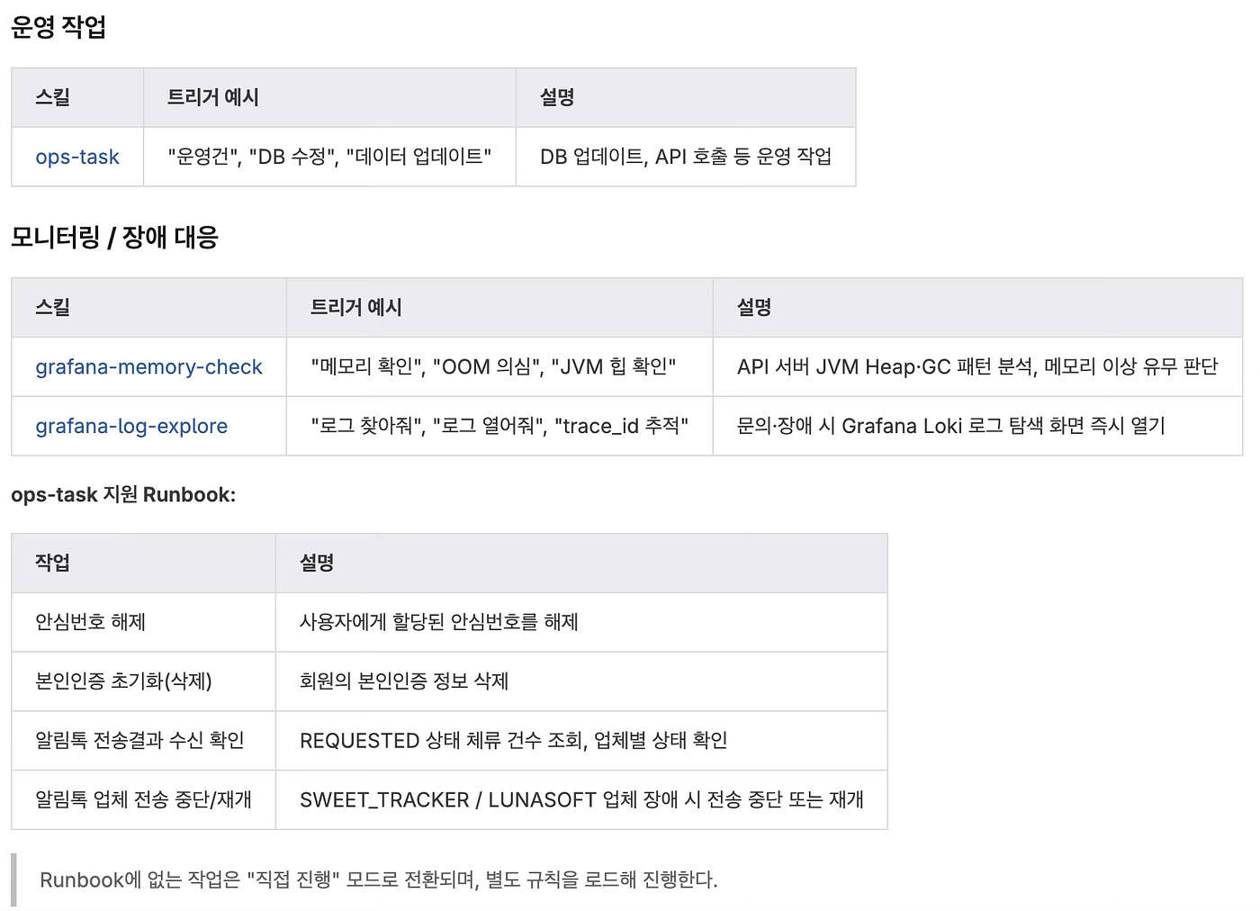The image size is (1260, 911).
Task: Select the 알림톡 업체 전송 중단/재개 cell
Action: point(144,799)
